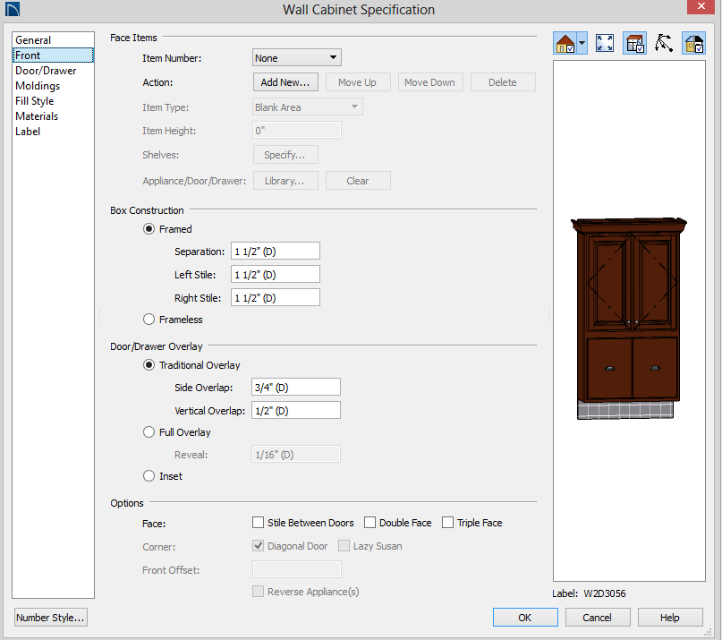Open the Library... button
Image resolution: width=722 pixels, height=640 pixels.
(x=285, y=181)
